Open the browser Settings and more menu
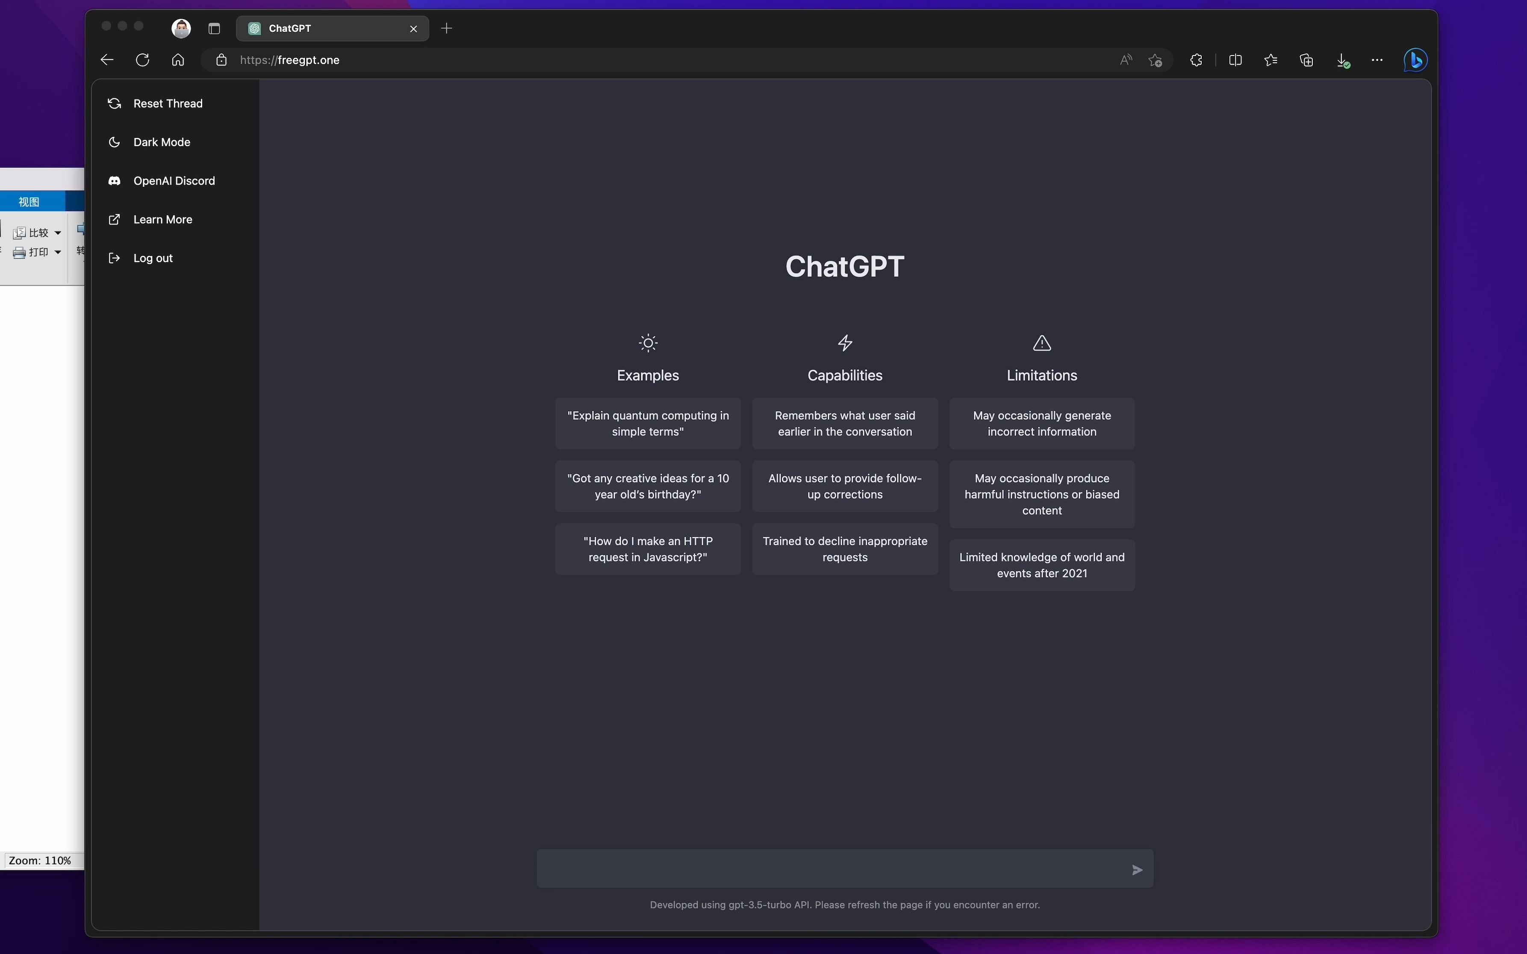1527x954 pixels. pos(1377,60)
